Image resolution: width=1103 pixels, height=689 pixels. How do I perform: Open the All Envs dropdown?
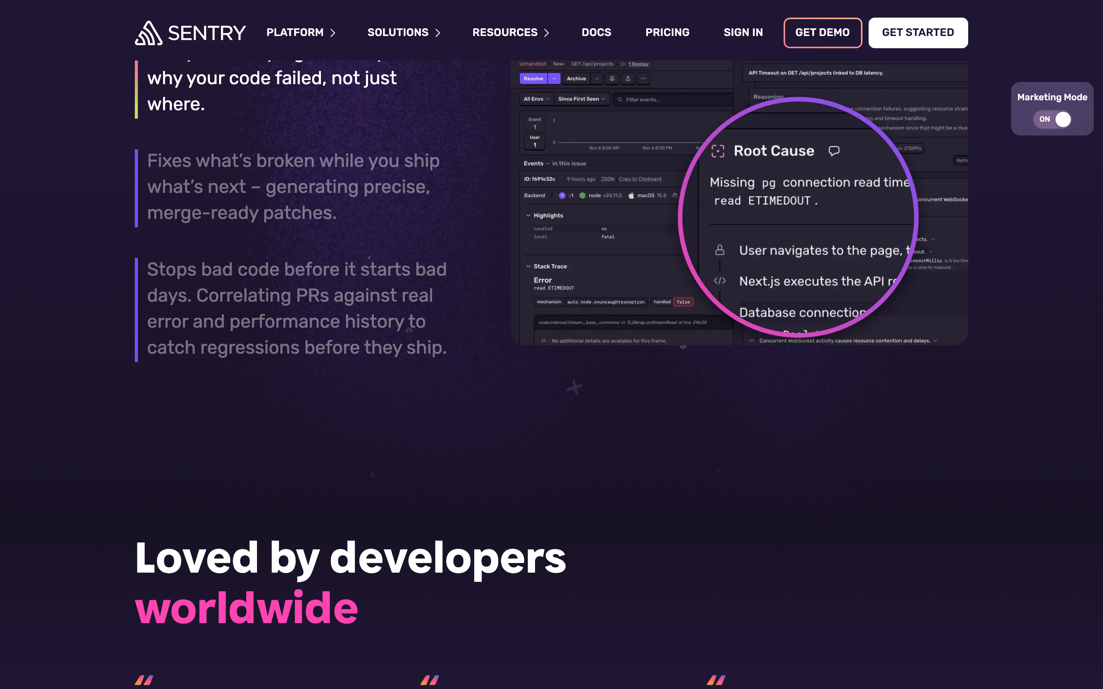(536, 99)
